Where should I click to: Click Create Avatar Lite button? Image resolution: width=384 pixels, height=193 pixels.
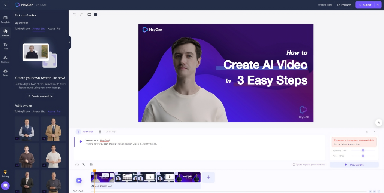(40, 96)
